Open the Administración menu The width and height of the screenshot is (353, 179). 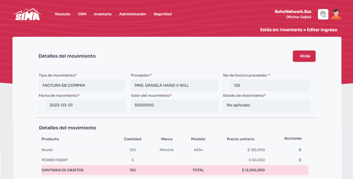pyautogui.click(x=132, y=14)
